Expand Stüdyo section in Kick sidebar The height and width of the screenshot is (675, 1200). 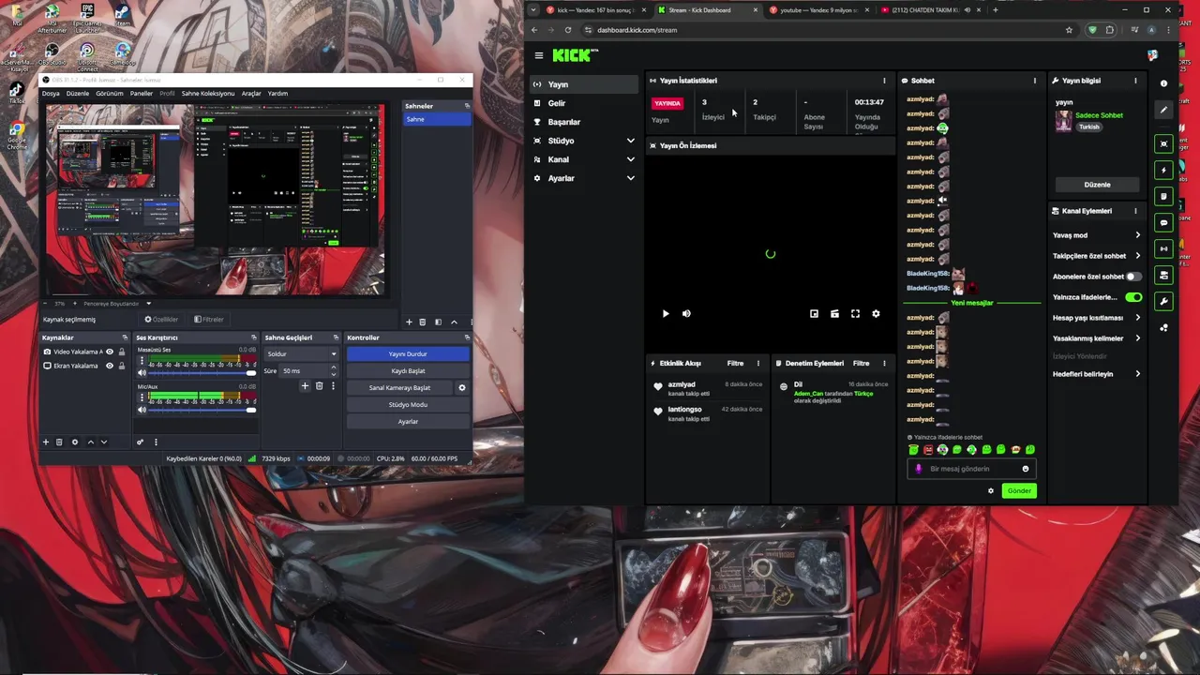[x=630, y=141]
